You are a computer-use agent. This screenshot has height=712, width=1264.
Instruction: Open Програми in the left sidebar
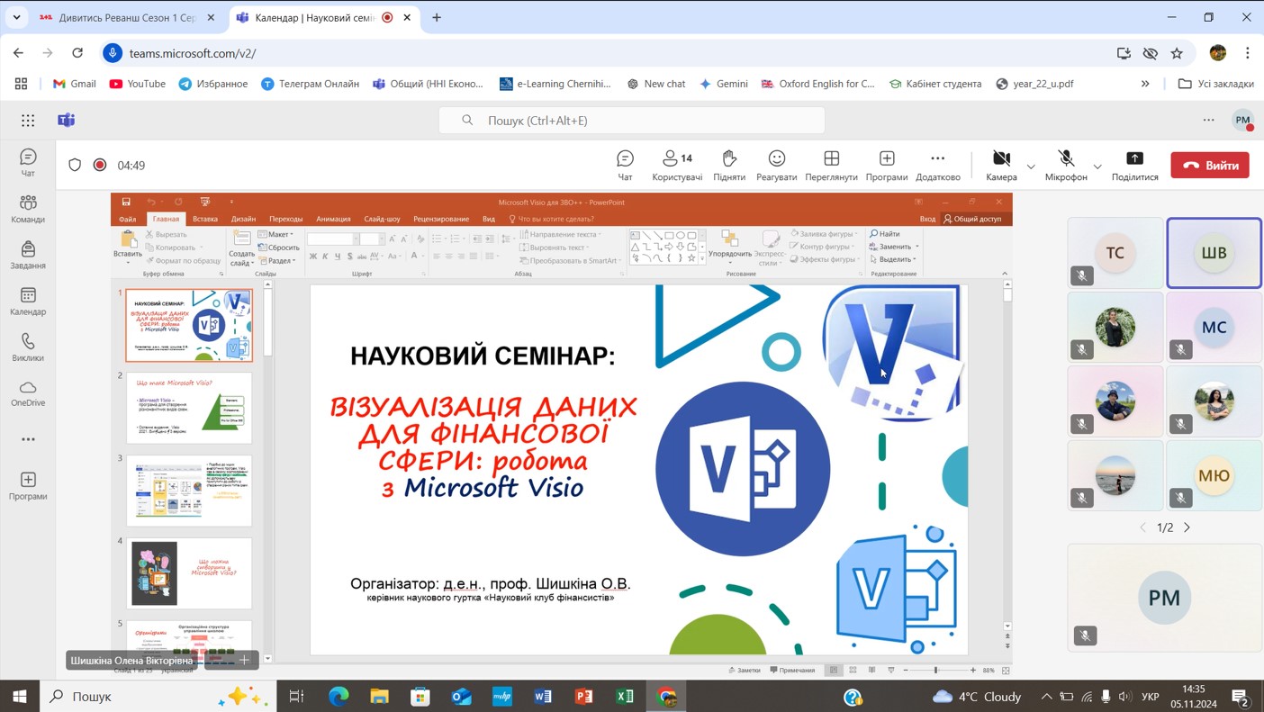tap(28, 486)
